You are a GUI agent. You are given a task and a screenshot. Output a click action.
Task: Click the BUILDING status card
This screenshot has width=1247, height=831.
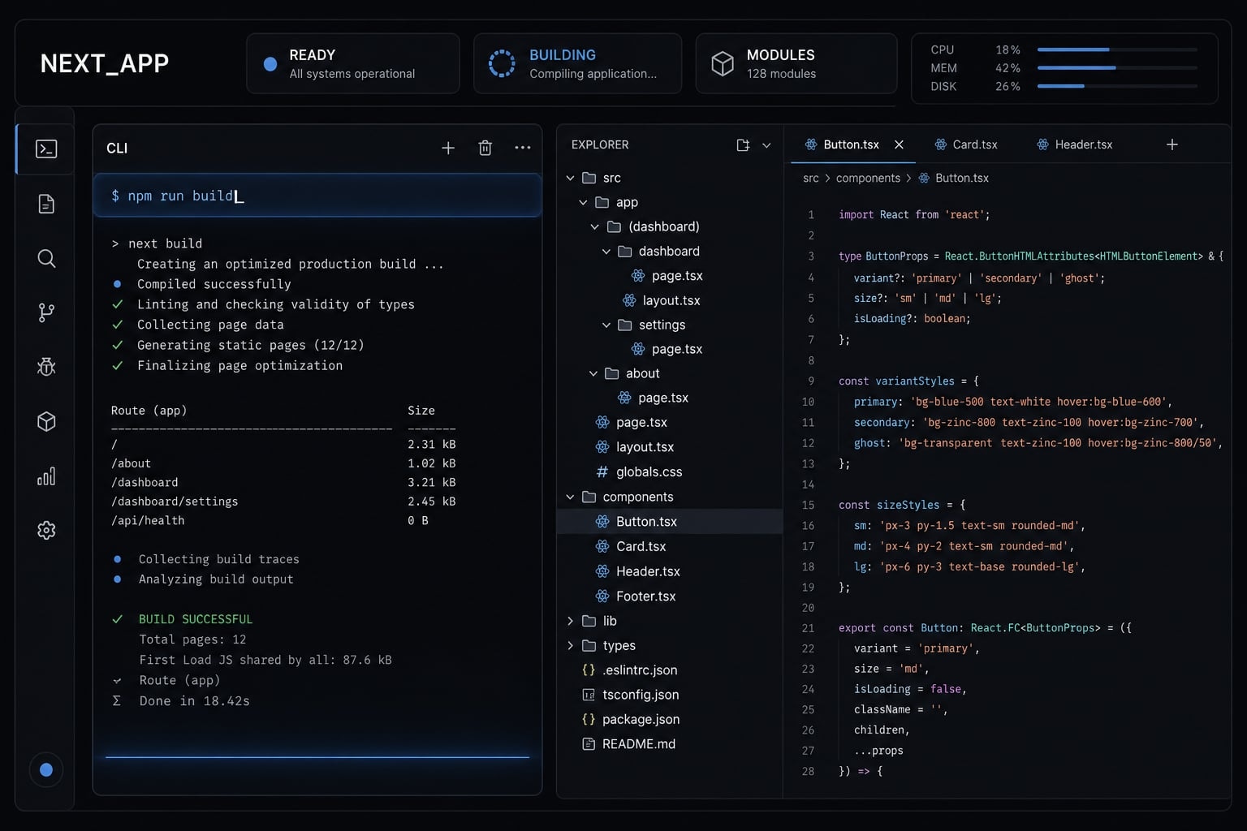[x=577, y=63]
